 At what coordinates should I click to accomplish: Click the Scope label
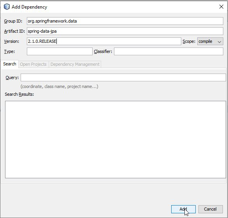pyautogui.click(x=189, y=42)
